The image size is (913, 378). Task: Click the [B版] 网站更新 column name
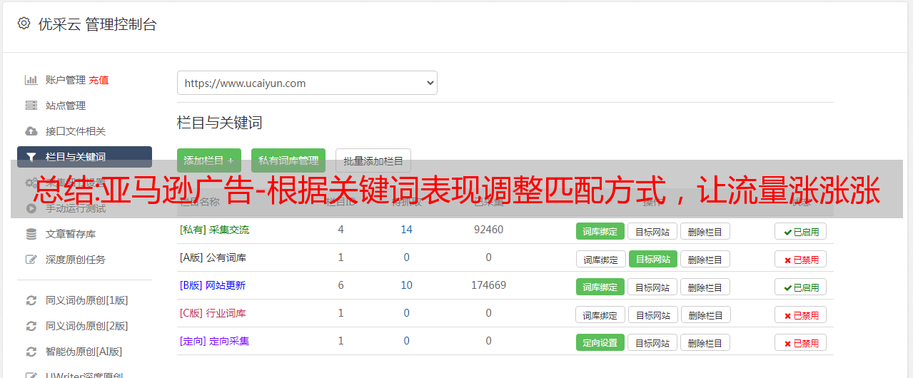click(212, 285)
